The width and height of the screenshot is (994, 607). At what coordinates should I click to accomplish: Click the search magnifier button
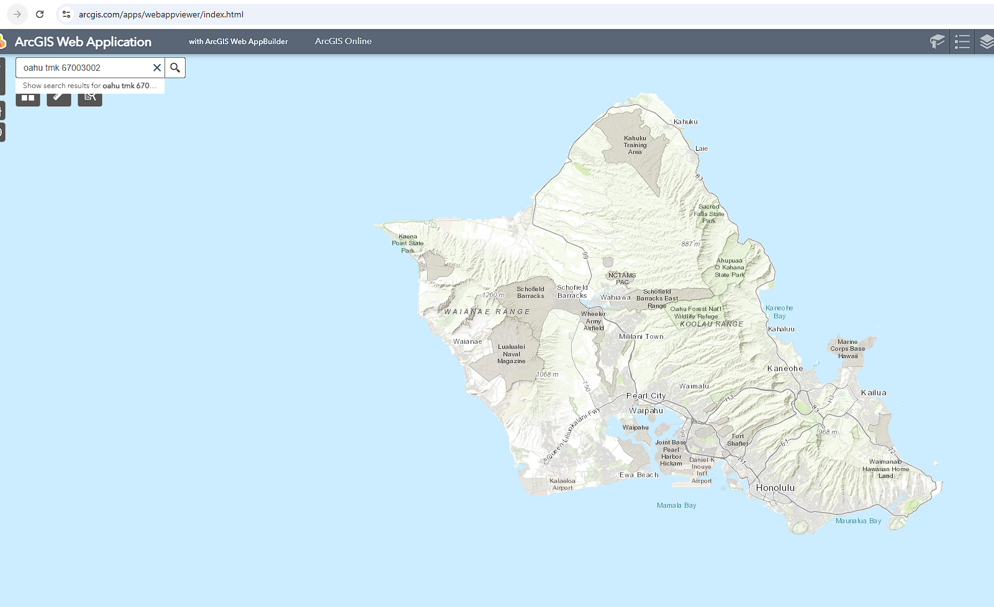(x=175, y=68)
